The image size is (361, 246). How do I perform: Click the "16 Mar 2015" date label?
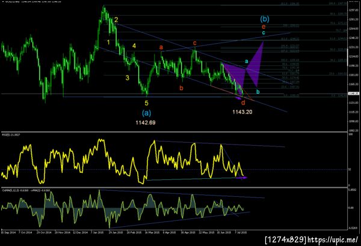(x=152, y=232)
